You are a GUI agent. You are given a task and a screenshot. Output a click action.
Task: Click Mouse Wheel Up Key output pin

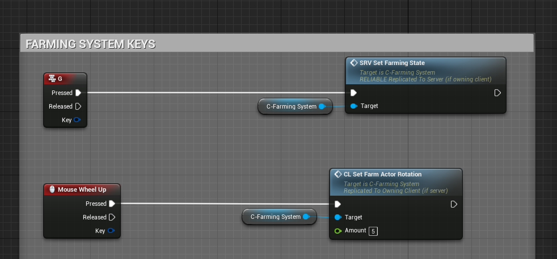point(111,231)
